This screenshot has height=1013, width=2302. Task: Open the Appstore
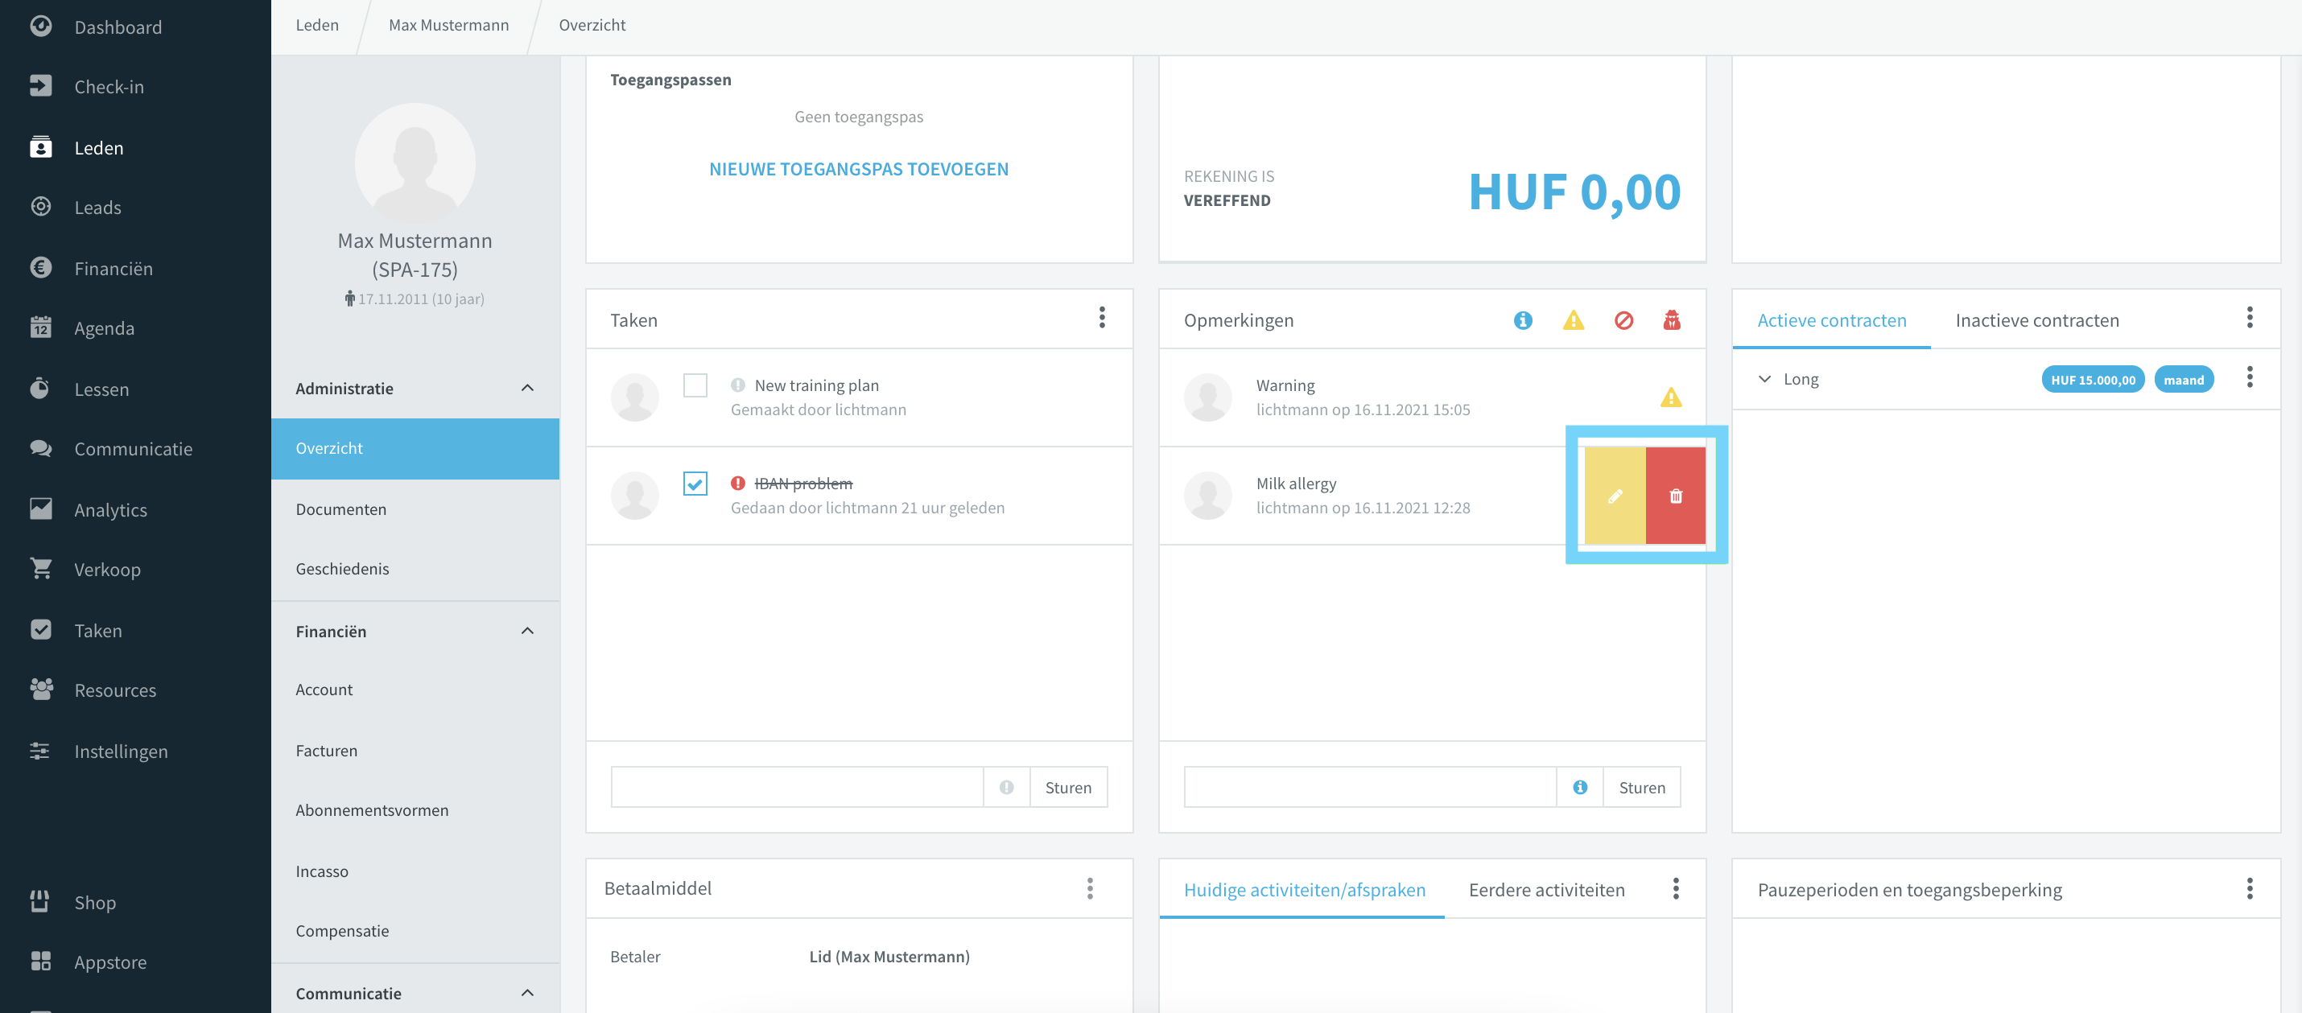(110, 962)
